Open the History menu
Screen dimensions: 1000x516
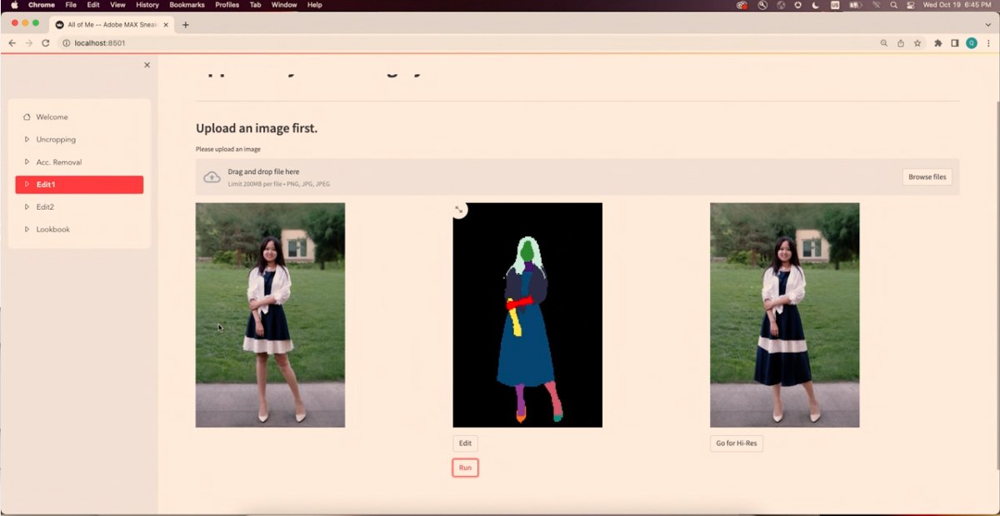click(x=147, y=5)
